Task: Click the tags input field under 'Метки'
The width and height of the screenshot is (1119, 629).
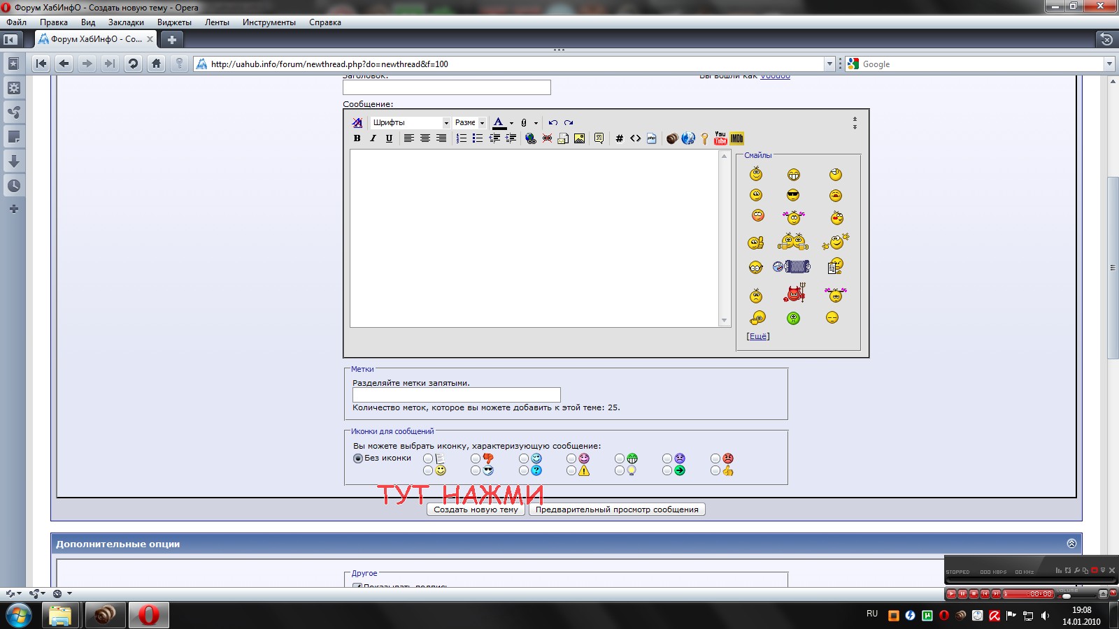Action: coord(456,395)
